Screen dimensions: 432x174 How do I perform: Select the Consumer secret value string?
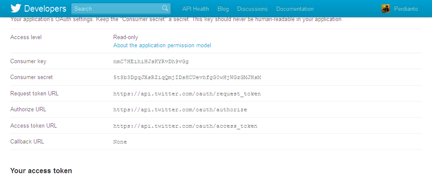pyautogui.click(x=187, y=77)
